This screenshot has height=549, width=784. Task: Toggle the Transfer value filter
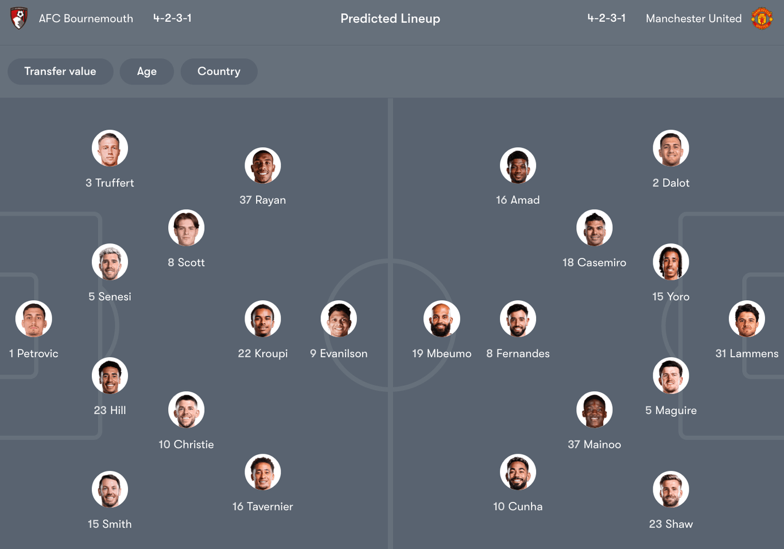pyautogui.click(x=60, y=71)
